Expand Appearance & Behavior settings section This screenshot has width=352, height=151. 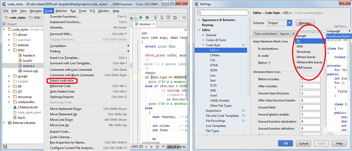199,20
